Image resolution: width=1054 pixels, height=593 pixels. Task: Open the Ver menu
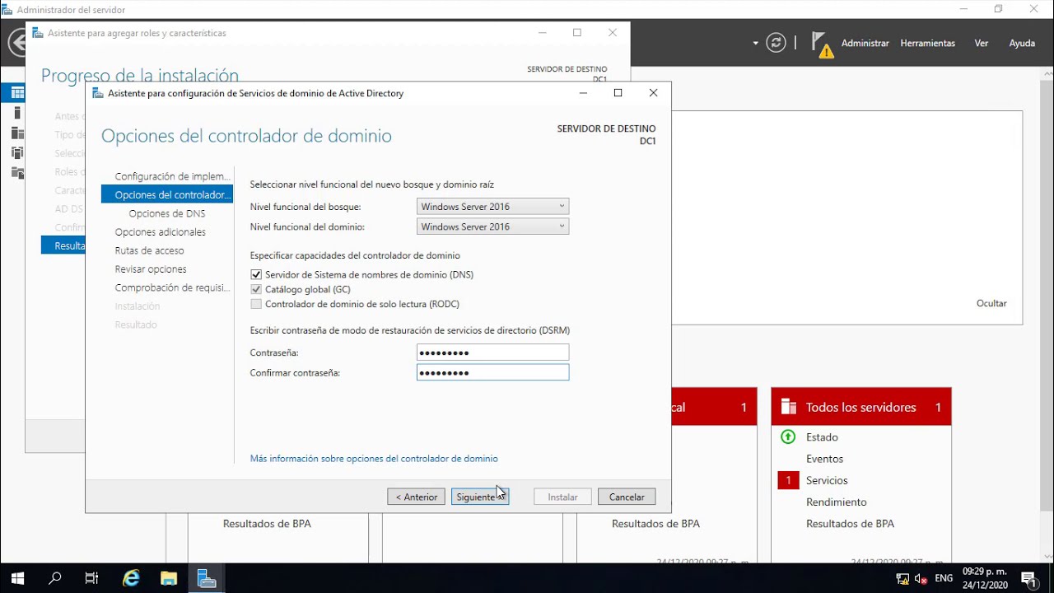click(x=981, y=43)
